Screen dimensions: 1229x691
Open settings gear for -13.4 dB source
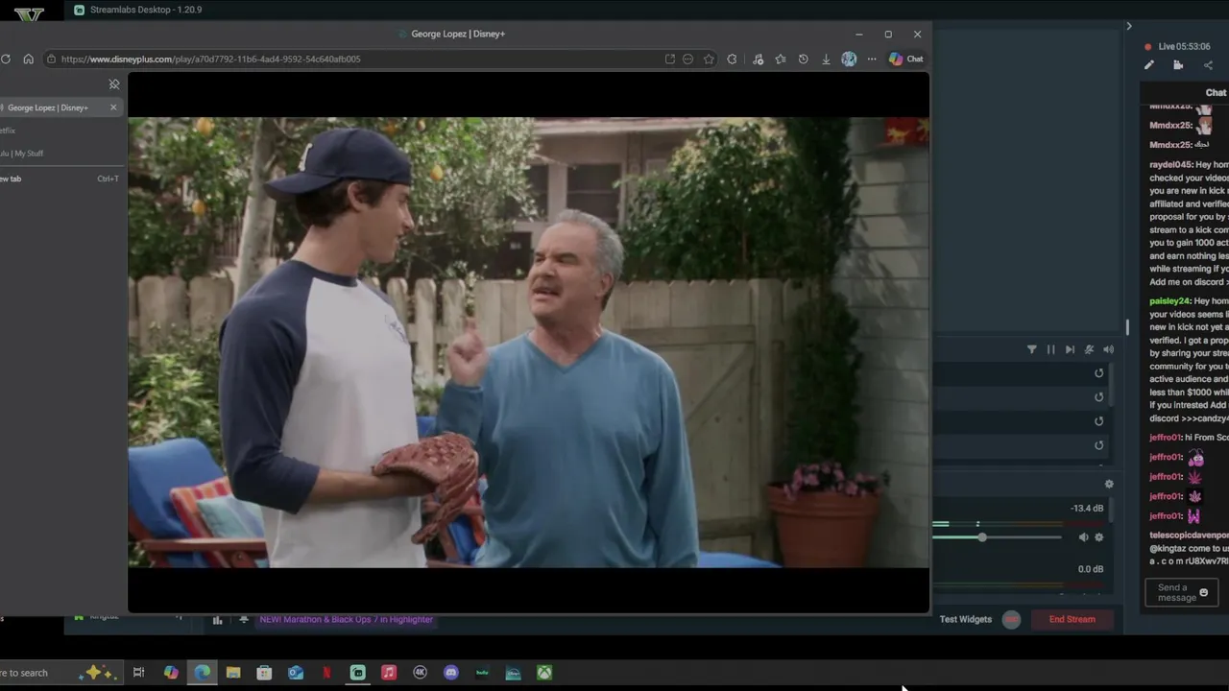coord(1099,537)
